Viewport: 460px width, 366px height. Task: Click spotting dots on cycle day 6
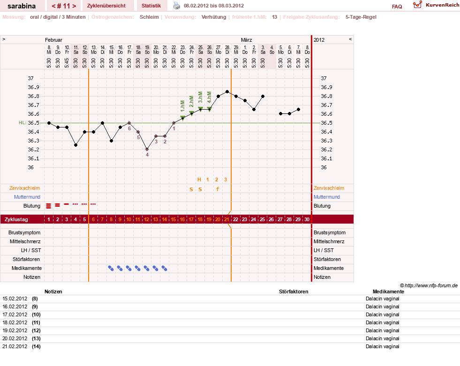pyautogui.click(x=93, y=204)
